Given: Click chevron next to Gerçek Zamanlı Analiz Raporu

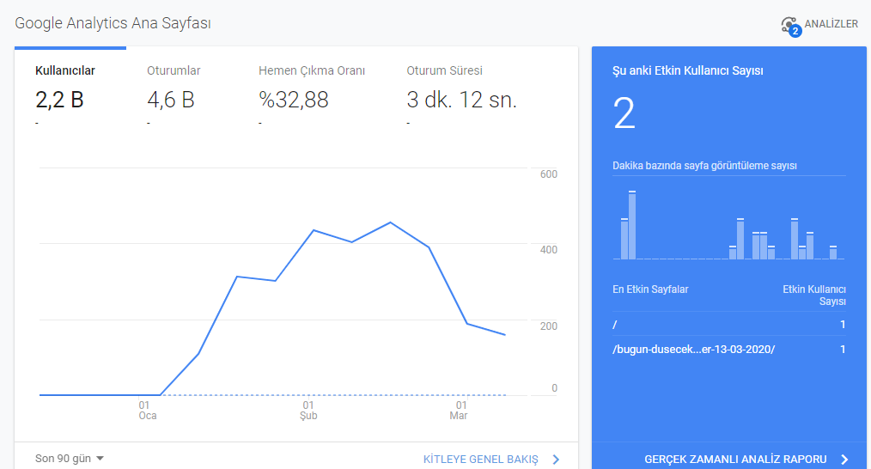Looking at the screenshot, I should [845, 460].
